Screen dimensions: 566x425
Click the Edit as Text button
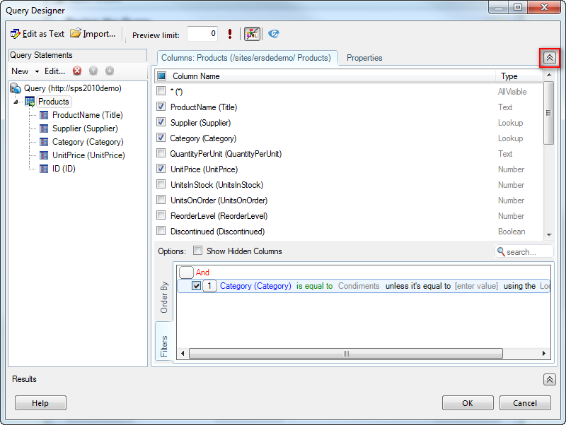[37, 34]
